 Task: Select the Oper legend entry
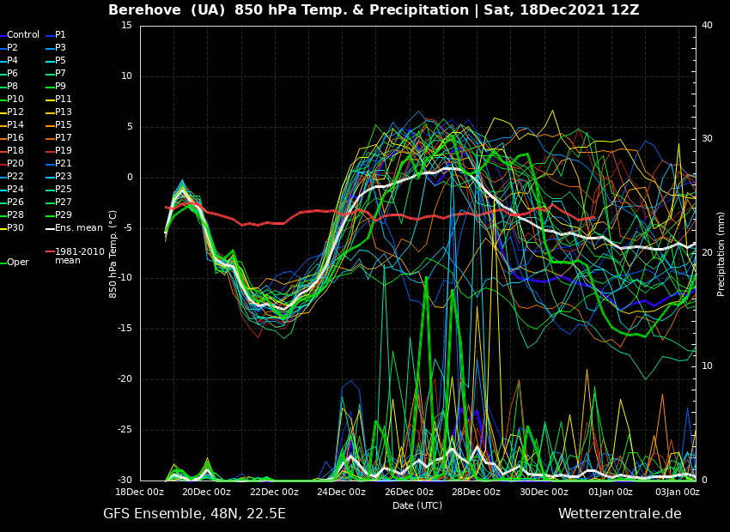[18, 263]
